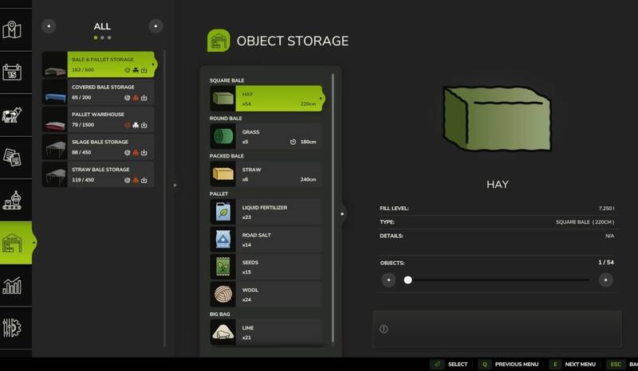Screen dimensions: 638x371
Task: Open the calendar page in sidebar
Action: click(x=14, y=72)
